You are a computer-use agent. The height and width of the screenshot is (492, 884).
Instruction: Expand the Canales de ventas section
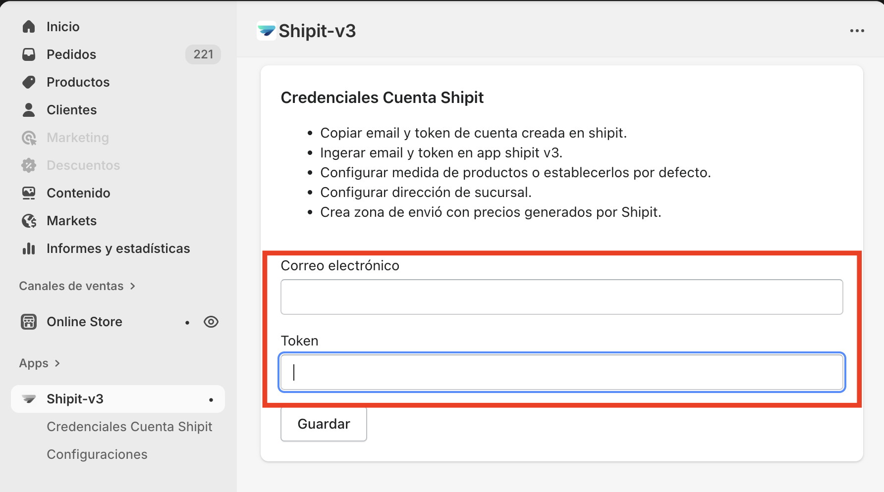point(132,286)
